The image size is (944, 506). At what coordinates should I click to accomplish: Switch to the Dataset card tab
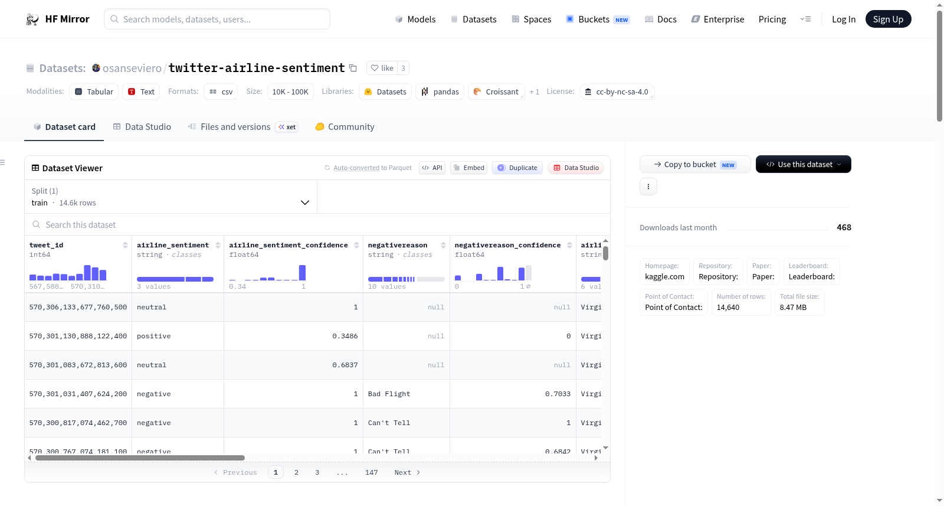pos(64,127)
